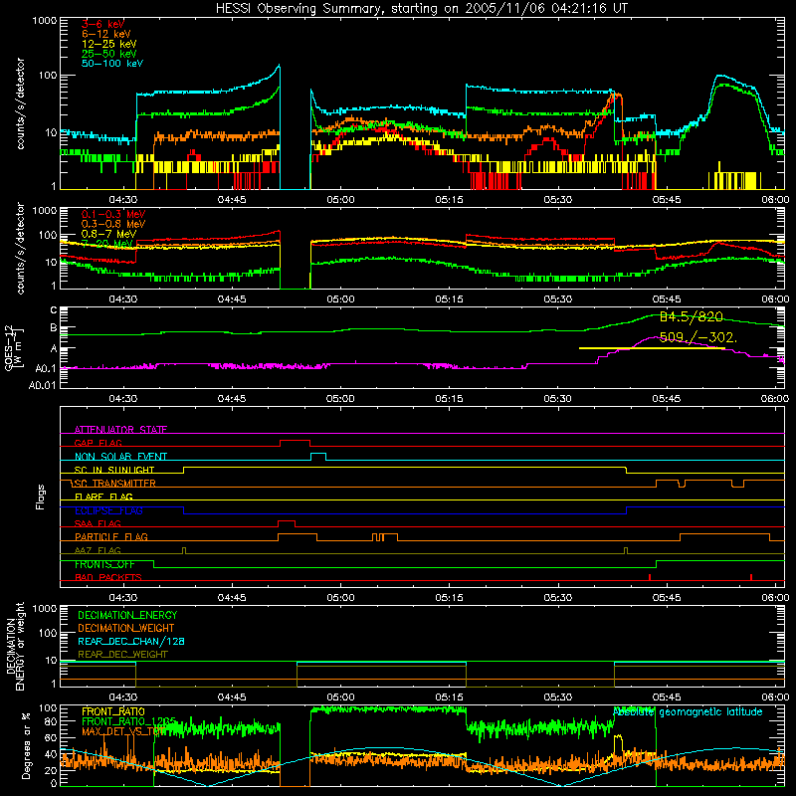Image resolution: width=796 pixels, height=796 pixels.
Task: Select the 6-12 keV legend label
Action: [x=106, y=34]
